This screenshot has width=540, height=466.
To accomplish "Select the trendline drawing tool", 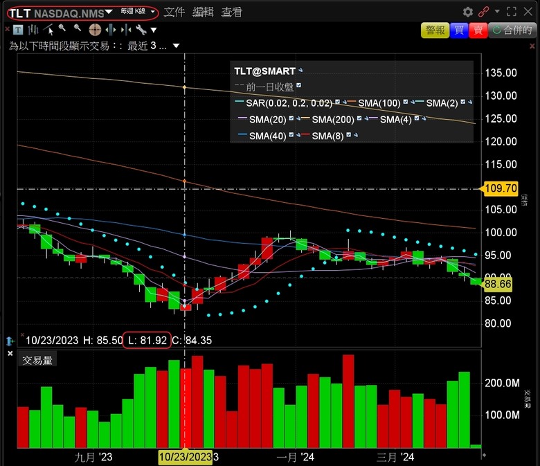I will click(x=49, y=30).
